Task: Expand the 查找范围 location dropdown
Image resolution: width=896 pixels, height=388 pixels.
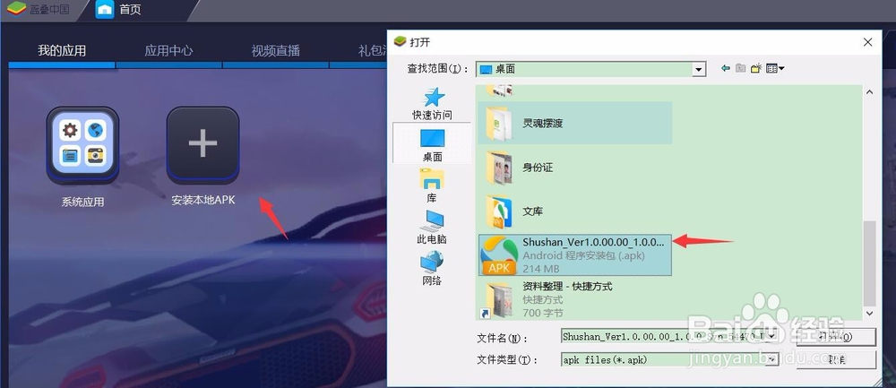Action: 698,69
